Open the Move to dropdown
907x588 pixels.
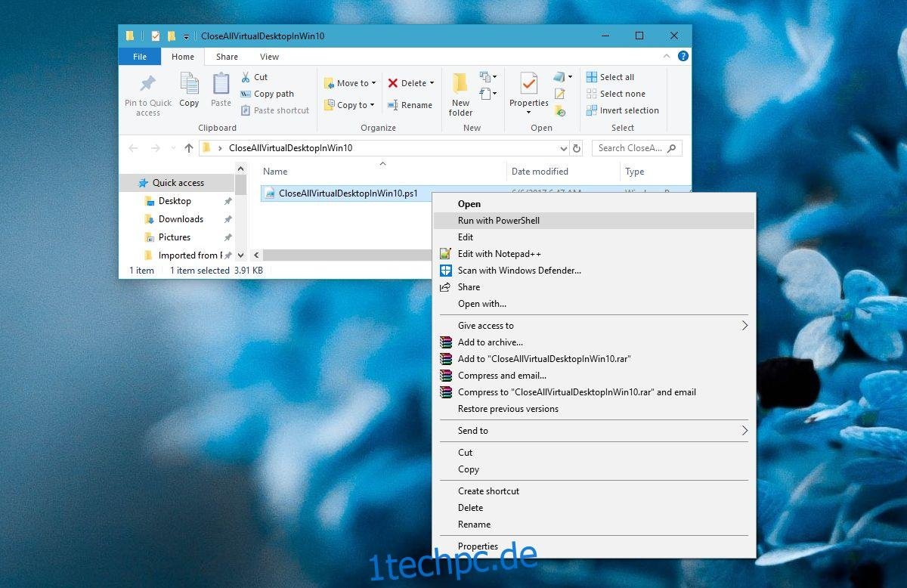pos(350,83)
